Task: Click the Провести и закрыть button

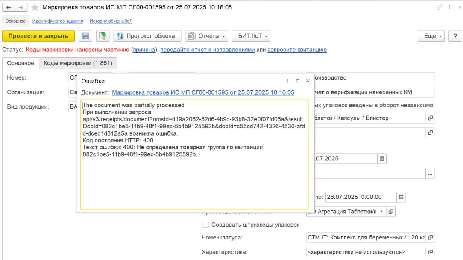Action: pyautogui.click(x=38, y=36)
